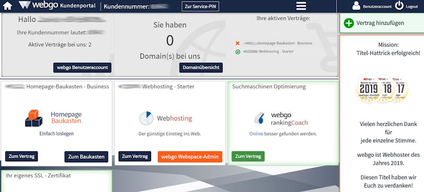The image size is (424, 192).
Task: Click the Webhosting pie chart logo
Action: click(146, 118)
